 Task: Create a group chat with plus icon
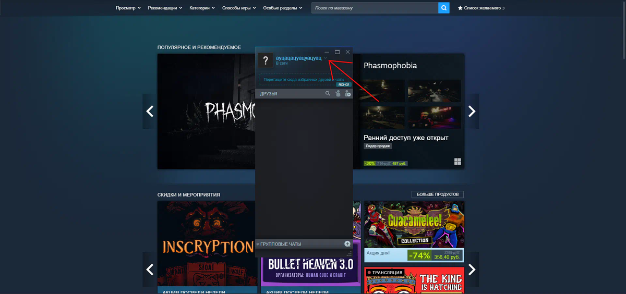(347, 244)
